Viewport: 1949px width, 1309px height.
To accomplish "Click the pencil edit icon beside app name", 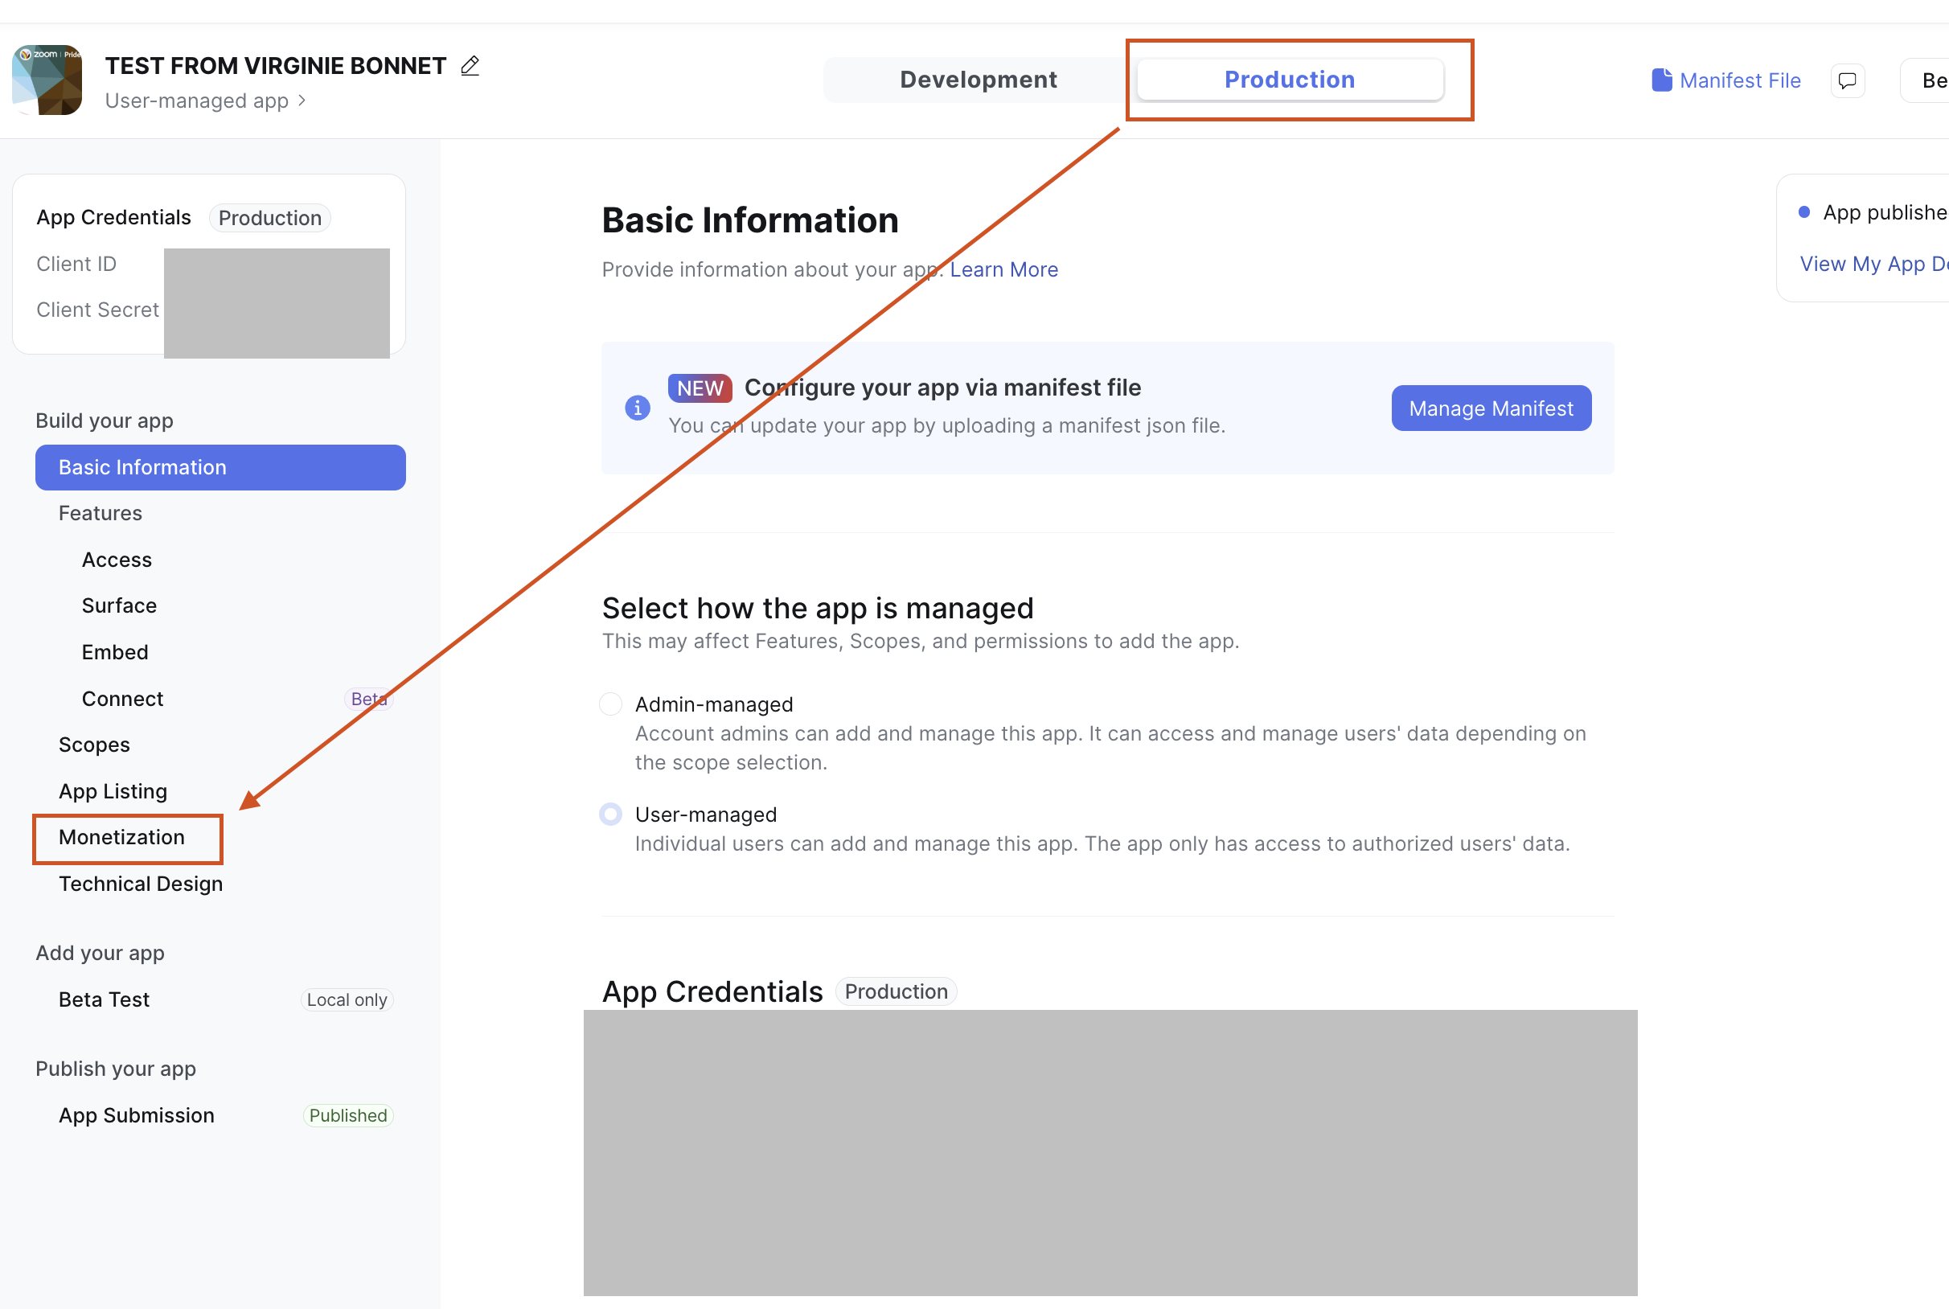I will click(470, 66).
